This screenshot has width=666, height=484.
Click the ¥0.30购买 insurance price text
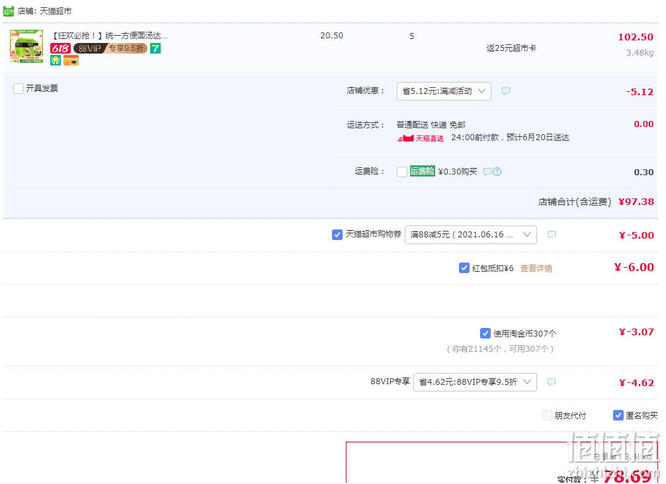(458, 171)
